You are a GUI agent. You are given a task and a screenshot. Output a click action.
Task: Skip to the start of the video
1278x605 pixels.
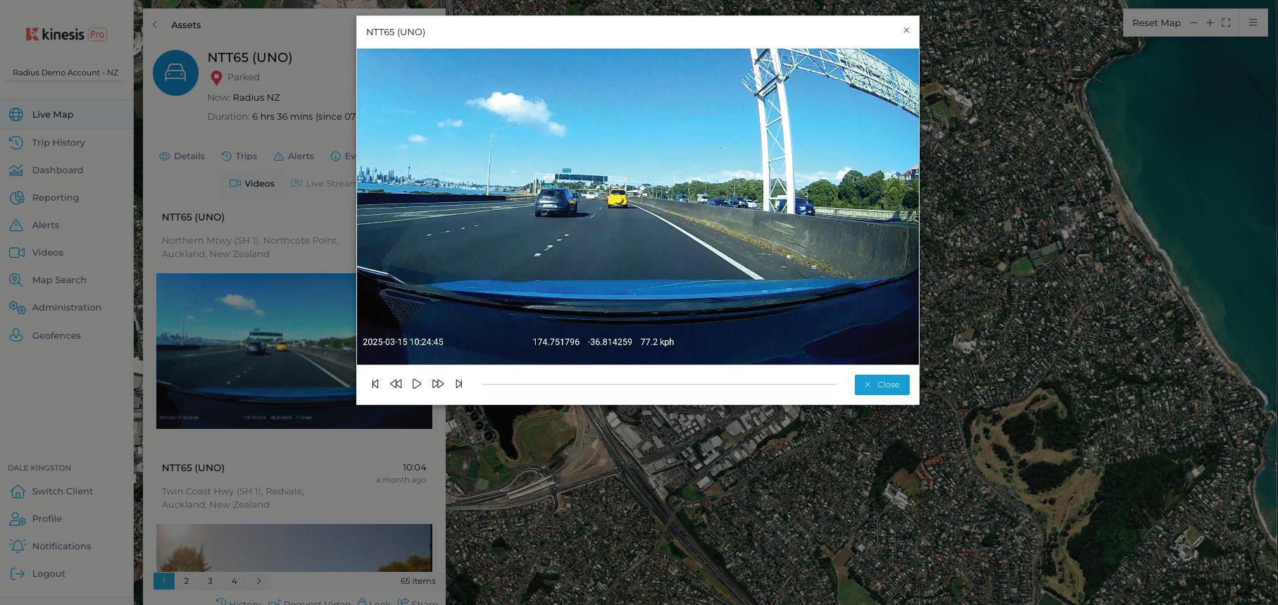pos(375,384)
